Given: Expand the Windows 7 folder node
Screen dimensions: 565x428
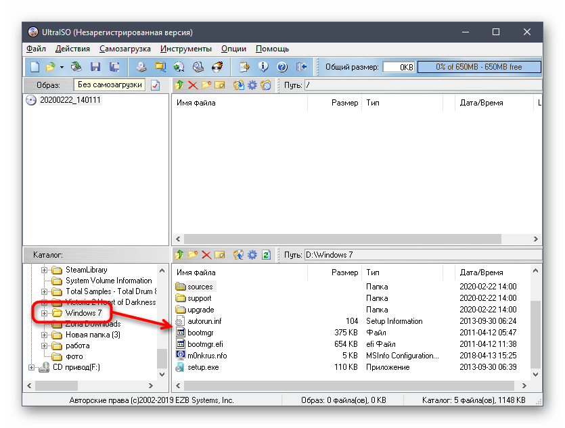Looking at the screenshot, I should (45, 313).
